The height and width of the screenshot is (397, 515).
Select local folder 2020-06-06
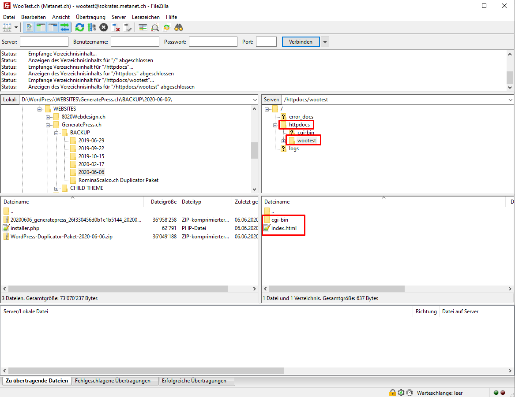[91, 172]
